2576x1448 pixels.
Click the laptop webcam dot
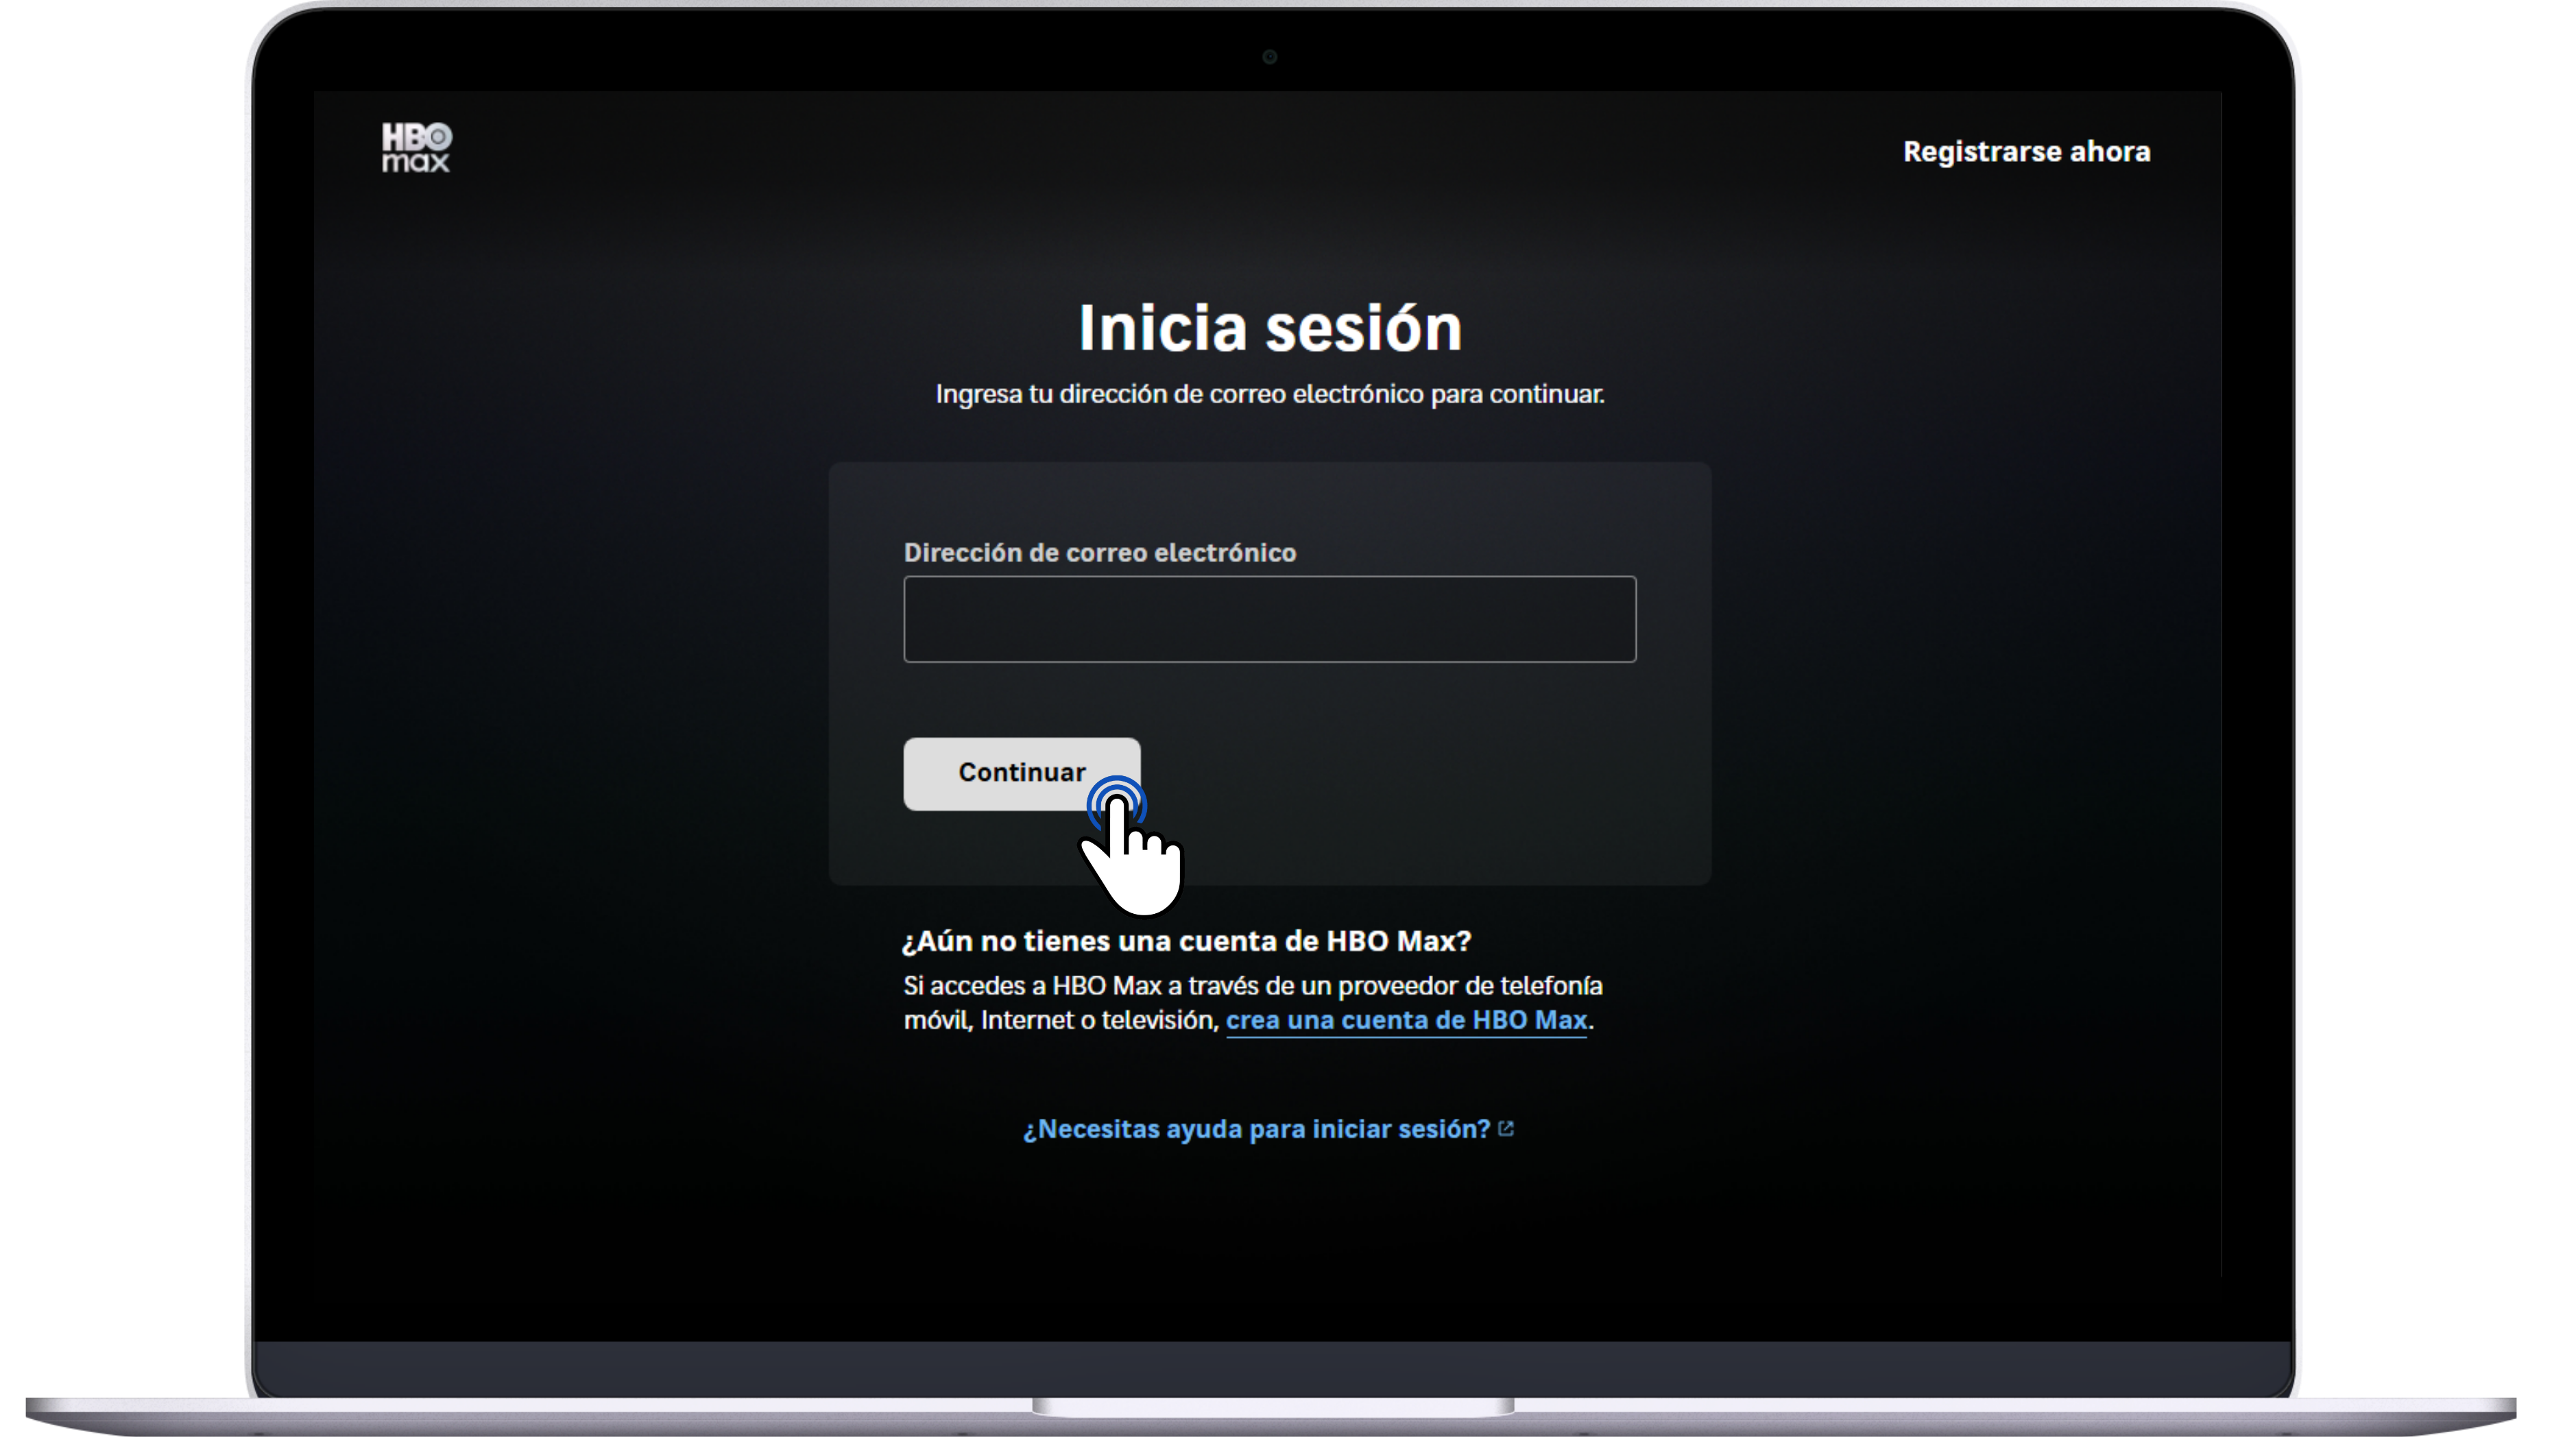pos(1269,57)
